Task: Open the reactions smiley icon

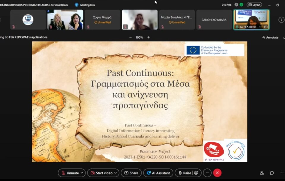Action: pyautogui.click(x=196, y=173)
